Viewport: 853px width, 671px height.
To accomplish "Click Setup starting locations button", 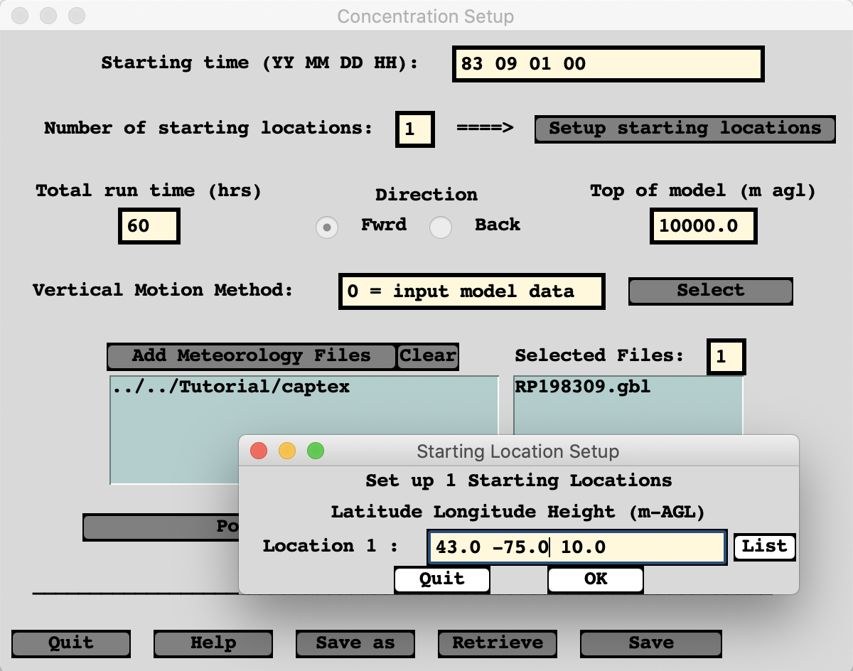I will coord(685,129).
